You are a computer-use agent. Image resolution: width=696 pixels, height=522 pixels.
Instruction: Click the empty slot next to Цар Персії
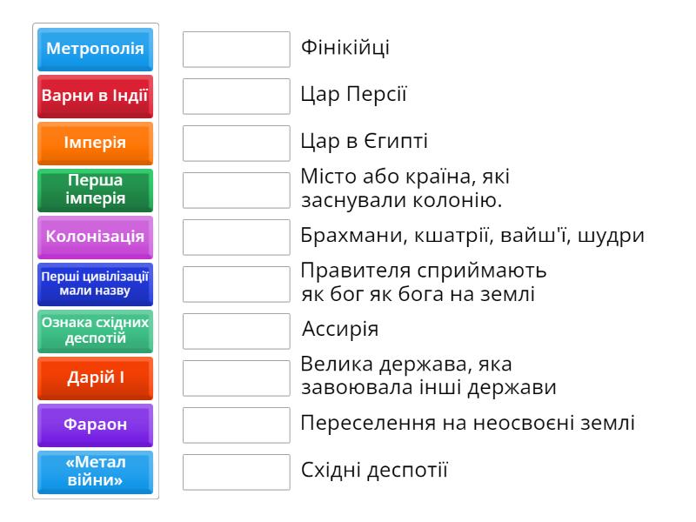pyautogui.click(x=237, y=97)
